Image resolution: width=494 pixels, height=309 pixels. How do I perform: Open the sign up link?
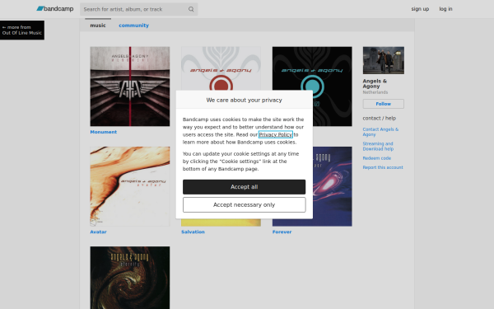pyautogui.click(x=420, y=9)
